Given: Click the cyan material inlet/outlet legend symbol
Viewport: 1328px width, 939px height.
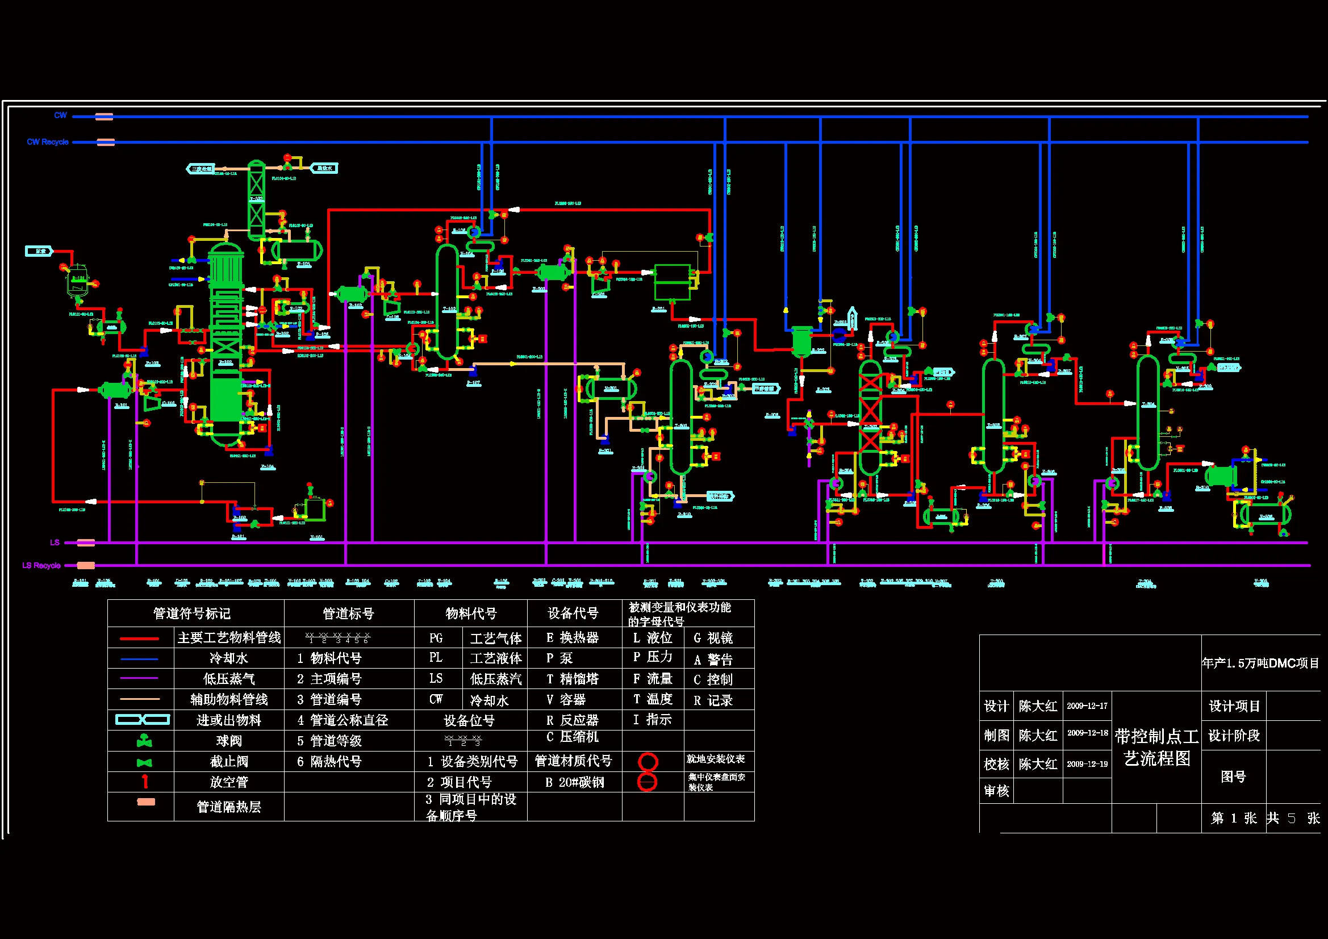Looking at the screenshot, I should [x=142, y=720].
